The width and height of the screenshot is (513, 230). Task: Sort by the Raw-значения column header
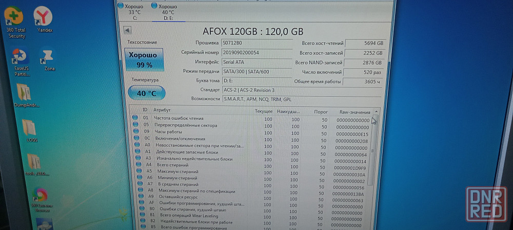click(x=354, y=112)
